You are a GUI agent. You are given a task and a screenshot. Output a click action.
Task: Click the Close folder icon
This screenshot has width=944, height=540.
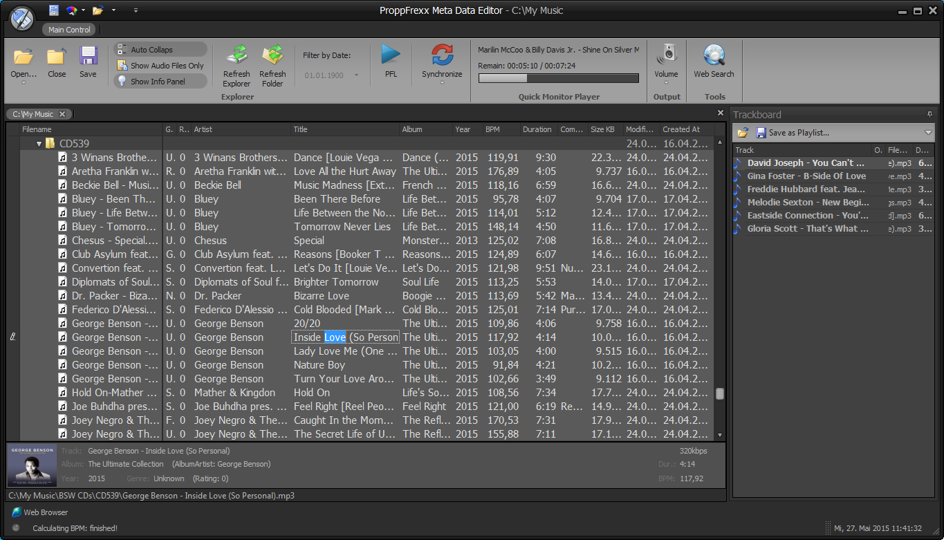point(57,57)
